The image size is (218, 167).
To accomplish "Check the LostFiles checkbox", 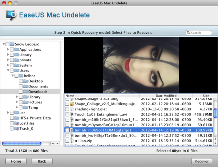I will [12, 123].
